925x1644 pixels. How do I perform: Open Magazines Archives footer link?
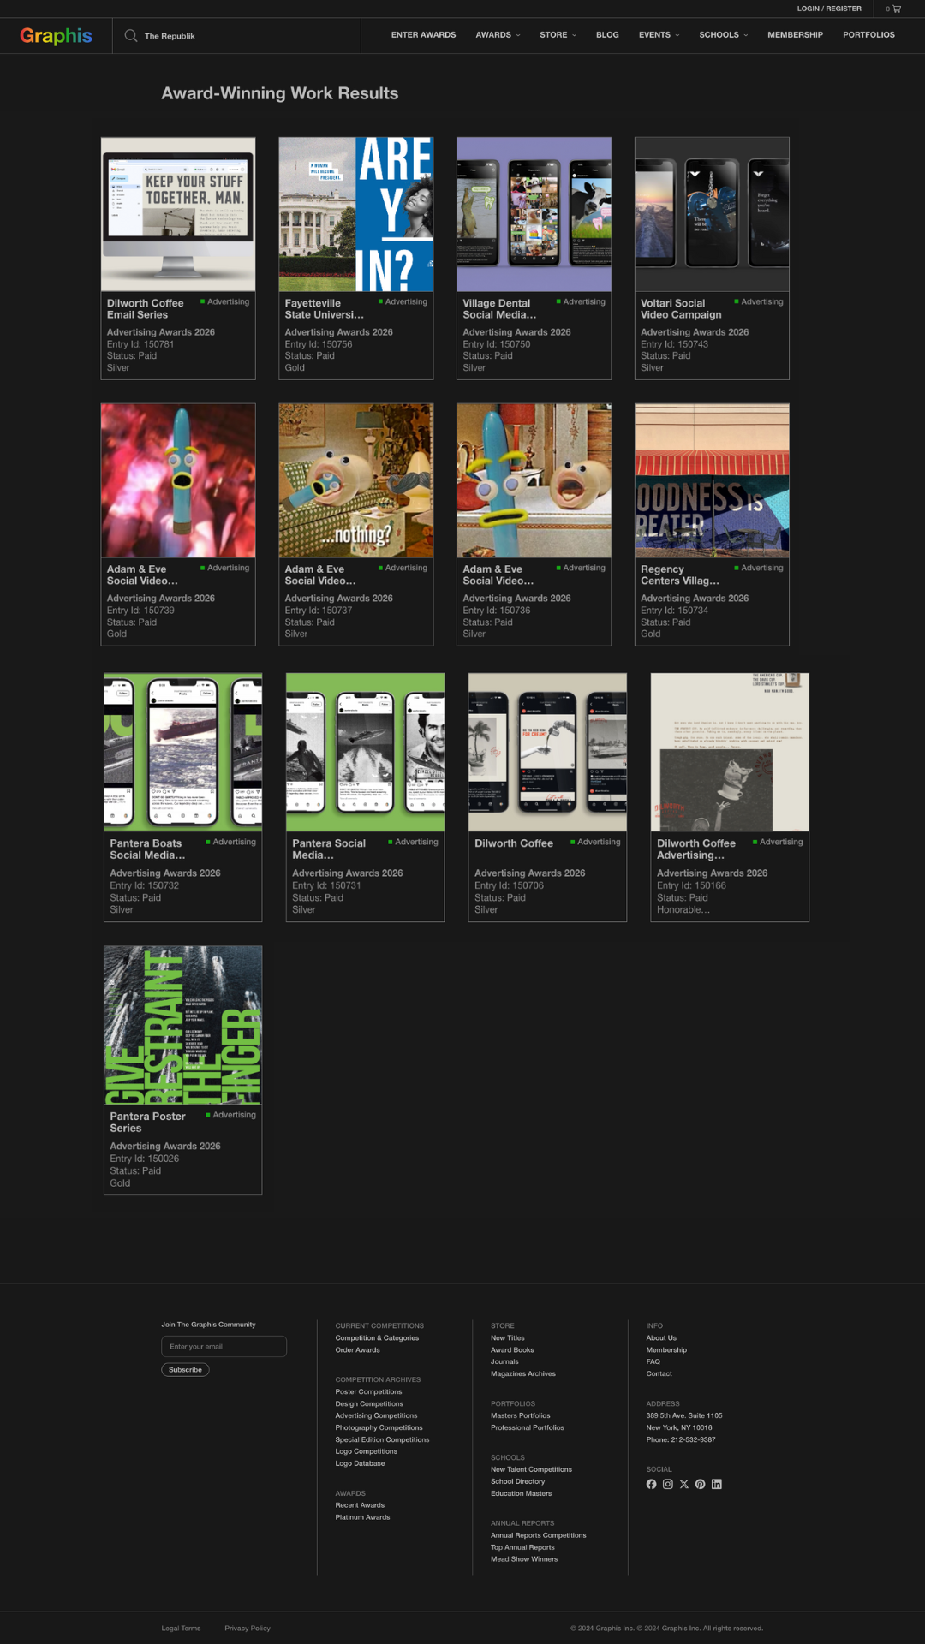coord(523,1373)
